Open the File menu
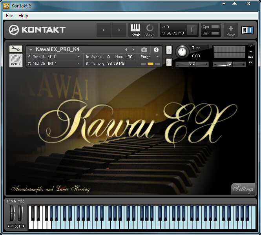The height and width of the screenshot is (235, 261). [9, 16]
